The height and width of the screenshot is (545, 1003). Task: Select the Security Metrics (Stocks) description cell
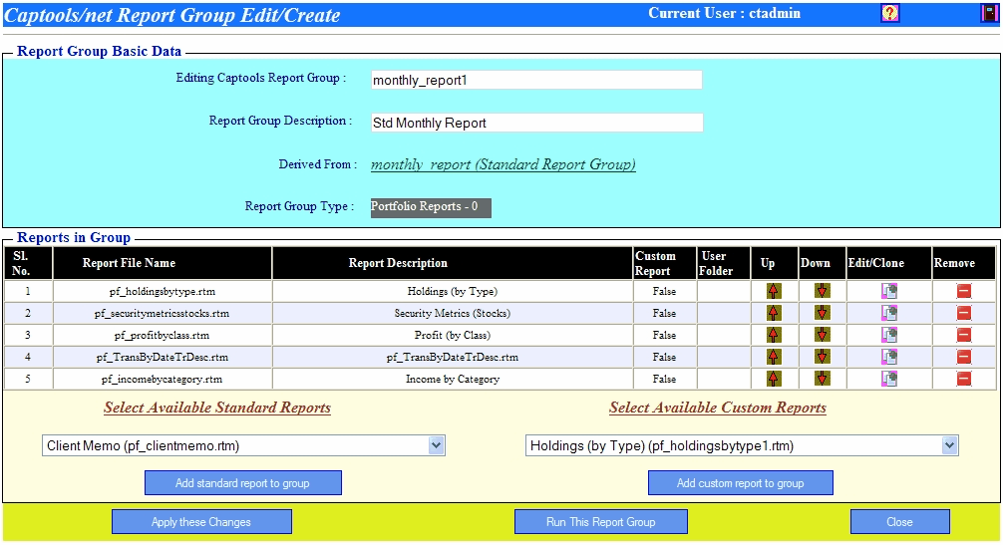coord(453,313)
